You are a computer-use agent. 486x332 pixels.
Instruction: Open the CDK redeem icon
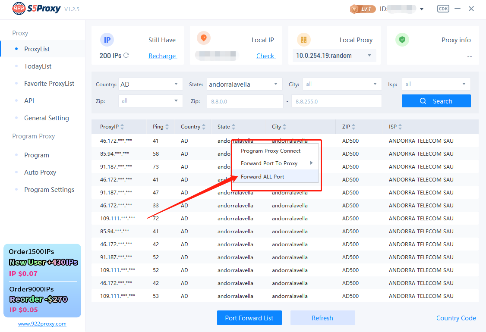443,9
